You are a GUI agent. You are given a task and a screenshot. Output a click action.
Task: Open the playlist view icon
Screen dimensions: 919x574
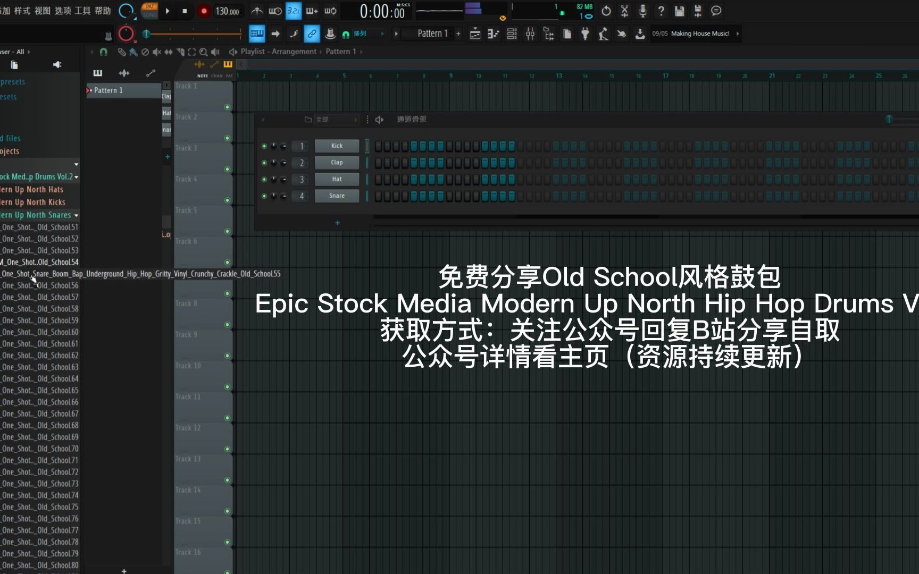pyautogui.click(x=475, y=34)
